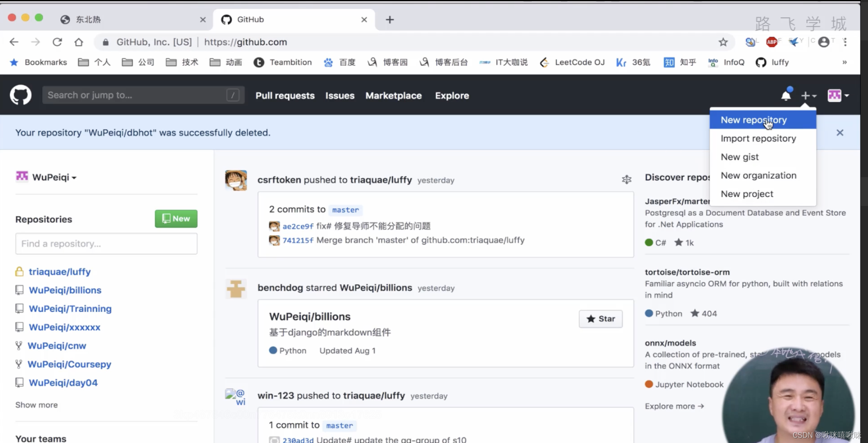Screen dimensions: 868x443
Task: Click Show more under repositories list
Action: [x=36, y=405]
